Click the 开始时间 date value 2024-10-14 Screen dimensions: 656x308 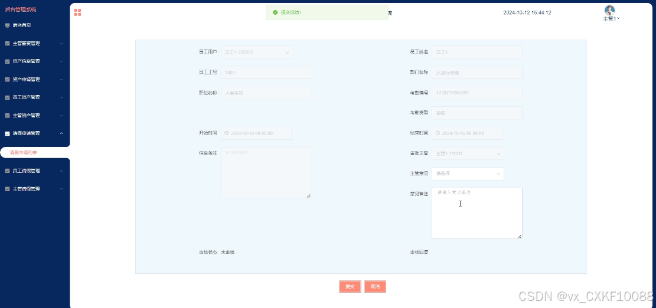tap(252, 133)
